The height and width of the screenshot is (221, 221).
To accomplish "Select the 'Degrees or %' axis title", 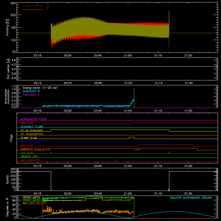I will [7, 207].
